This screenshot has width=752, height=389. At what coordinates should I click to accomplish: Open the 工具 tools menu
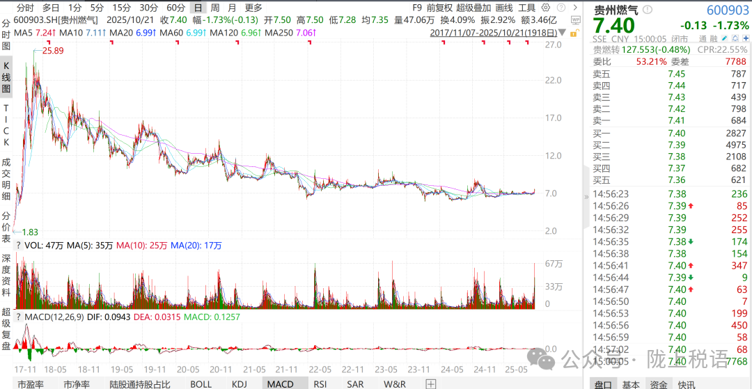point(526,8)
